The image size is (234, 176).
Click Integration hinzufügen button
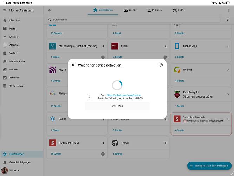(x=209, y=166)
